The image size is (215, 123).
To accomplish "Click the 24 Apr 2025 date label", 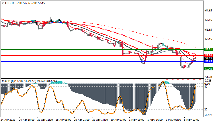I will (x=8, y=120).
